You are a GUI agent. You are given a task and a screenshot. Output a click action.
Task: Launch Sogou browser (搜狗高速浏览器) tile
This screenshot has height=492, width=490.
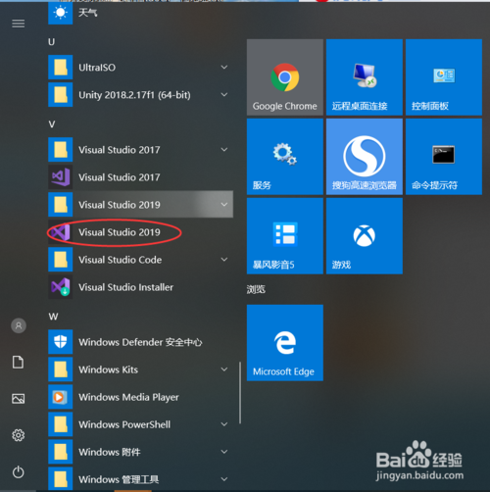point(365,157)
